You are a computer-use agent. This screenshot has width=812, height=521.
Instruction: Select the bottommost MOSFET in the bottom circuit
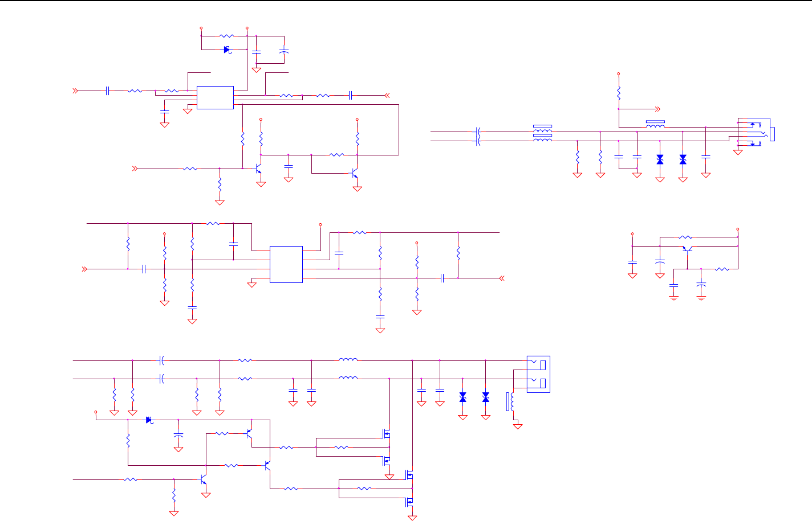409,502
